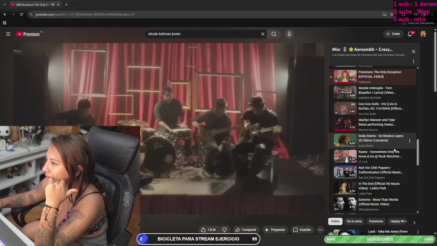The height and width of the screenshot is (246, 437).
Task: Select the De la serie chip
Action: 354,221
